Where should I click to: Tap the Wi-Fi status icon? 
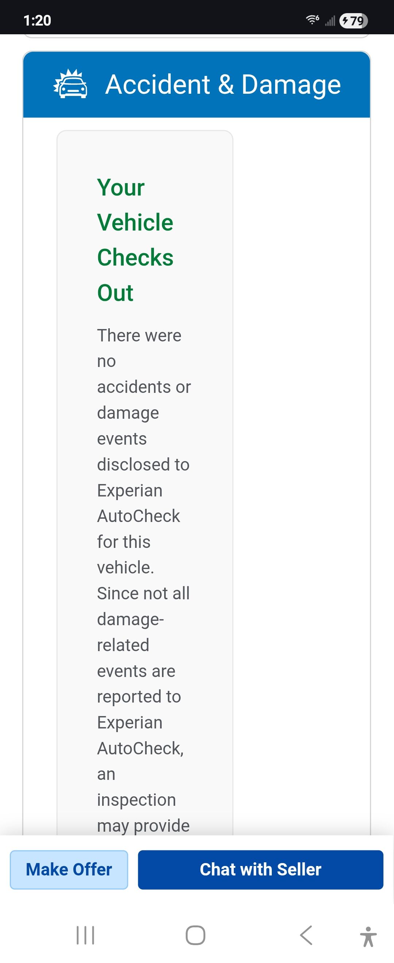point(312,20)
